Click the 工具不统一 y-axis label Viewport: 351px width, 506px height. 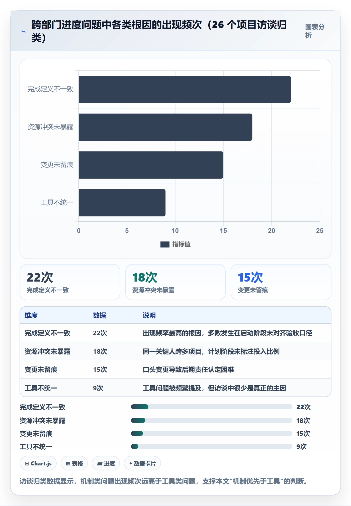click(x=57, y=203)
